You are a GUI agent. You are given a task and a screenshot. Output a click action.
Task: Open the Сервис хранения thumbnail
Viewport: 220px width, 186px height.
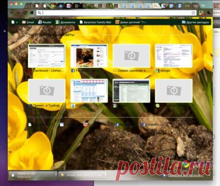(x=132, y=56)
